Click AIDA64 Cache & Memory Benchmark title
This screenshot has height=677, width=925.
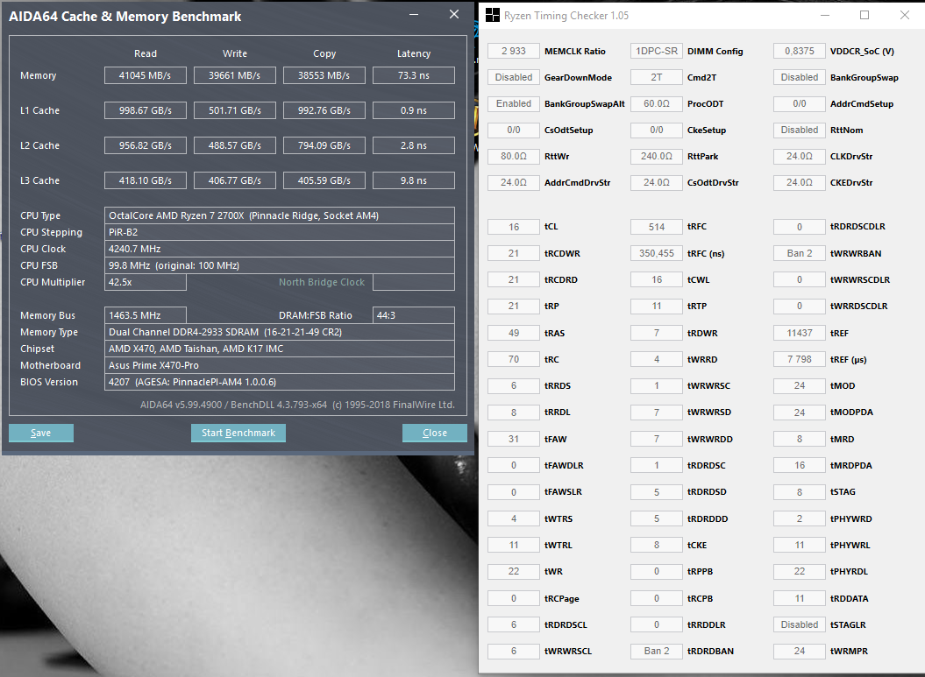[125, 17]
